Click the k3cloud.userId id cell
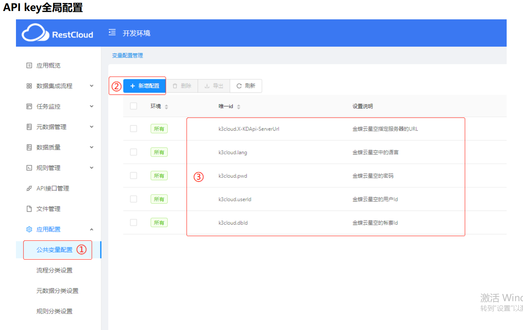This screenshot has width=523, height=330. coord(235,200)
